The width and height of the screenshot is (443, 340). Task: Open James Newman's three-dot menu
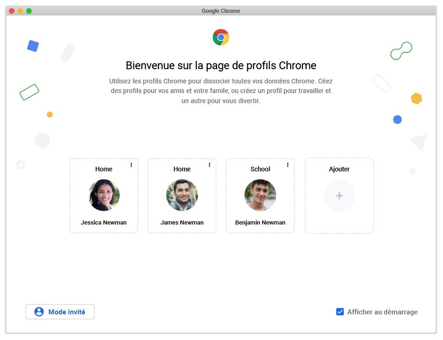coord(209,165)
